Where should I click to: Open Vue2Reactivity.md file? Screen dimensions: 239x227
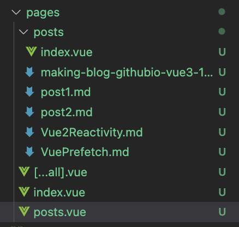92,132
